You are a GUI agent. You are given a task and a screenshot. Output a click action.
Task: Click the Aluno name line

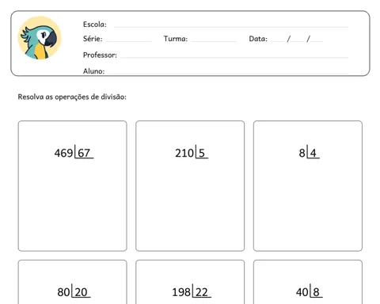(x=228, y=73)
